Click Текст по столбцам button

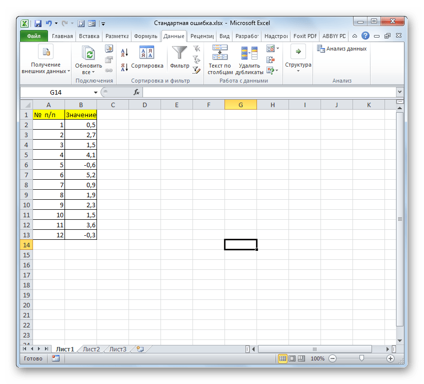(x=220, y=60)
